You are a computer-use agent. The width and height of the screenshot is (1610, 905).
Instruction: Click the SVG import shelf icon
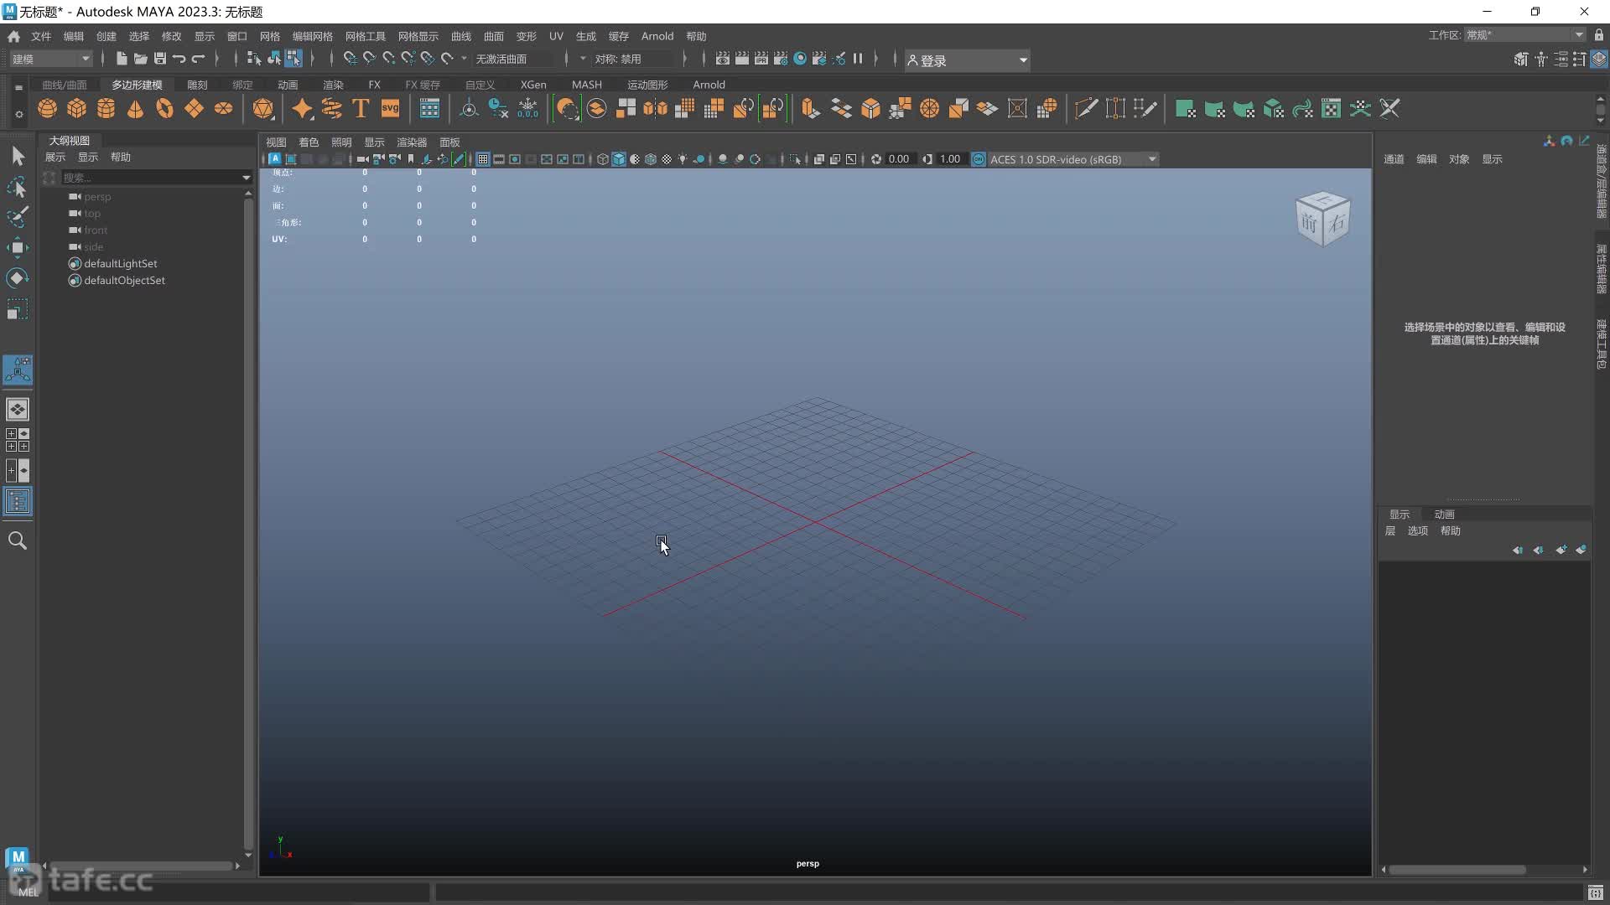(x=391, y=109)
